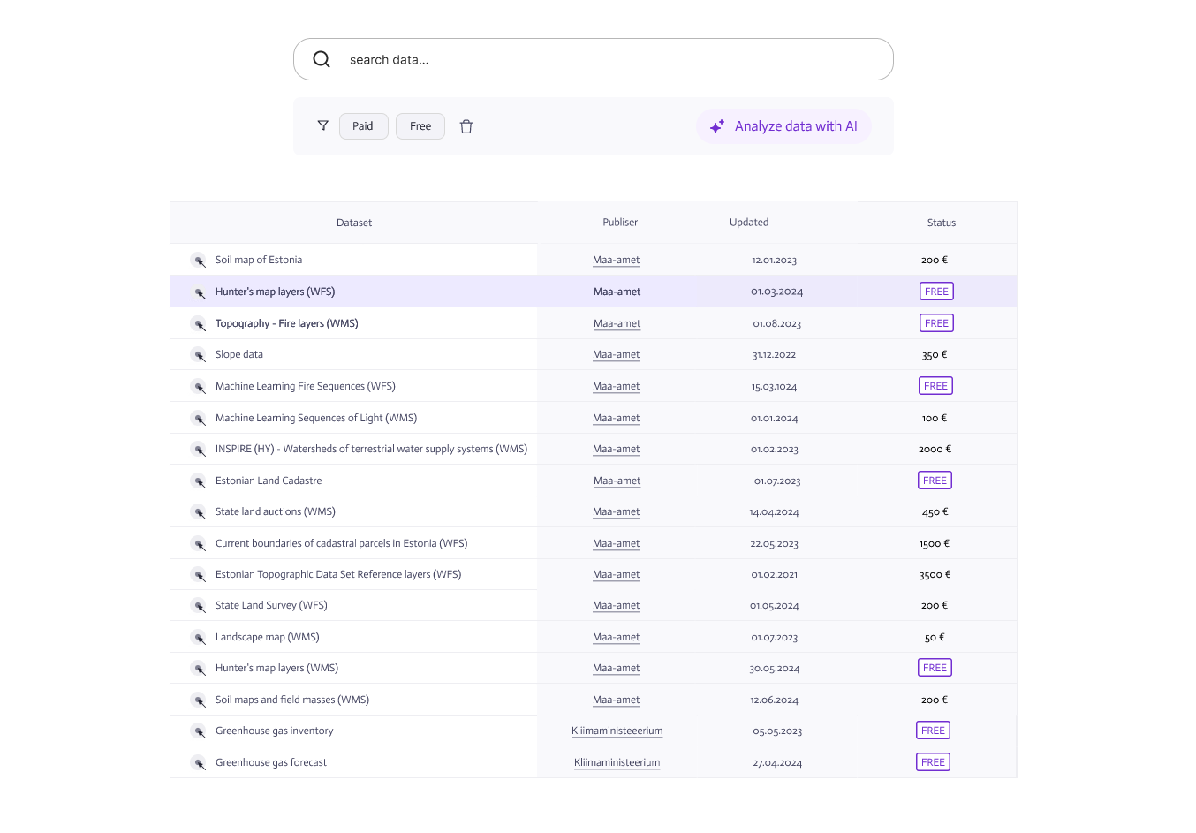Click the 50 € price cell
This screenshot has width=1196, height=833.
tap(935, 637)
